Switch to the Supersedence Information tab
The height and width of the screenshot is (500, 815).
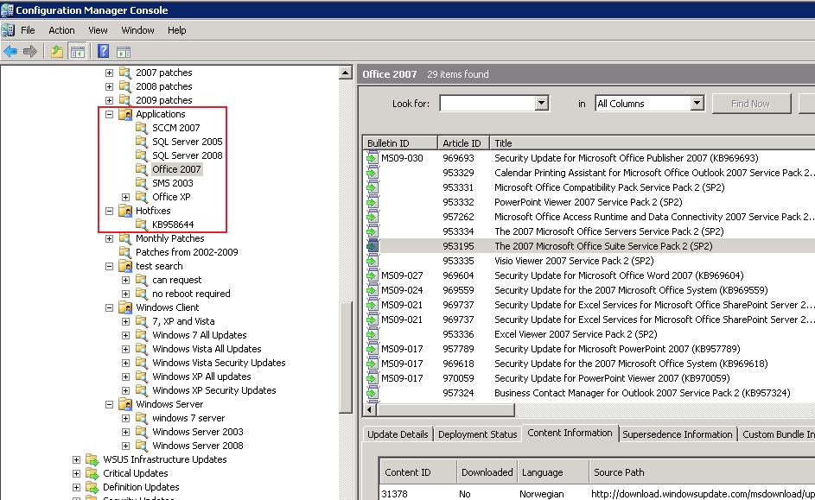[678, 434]
